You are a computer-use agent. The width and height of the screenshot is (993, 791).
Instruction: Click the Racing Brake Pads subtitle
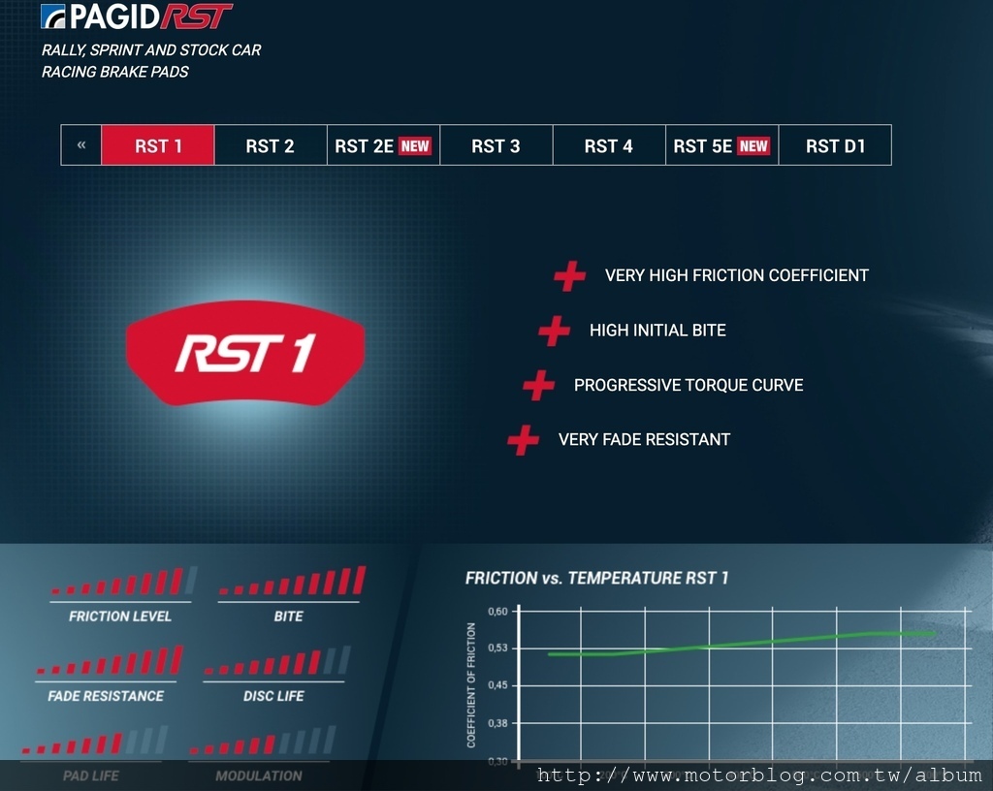[115, 72]
